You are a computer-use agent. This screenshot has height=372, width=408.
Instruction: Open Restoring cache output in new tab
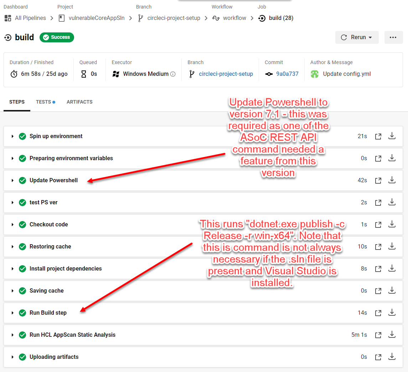[378, 247]
